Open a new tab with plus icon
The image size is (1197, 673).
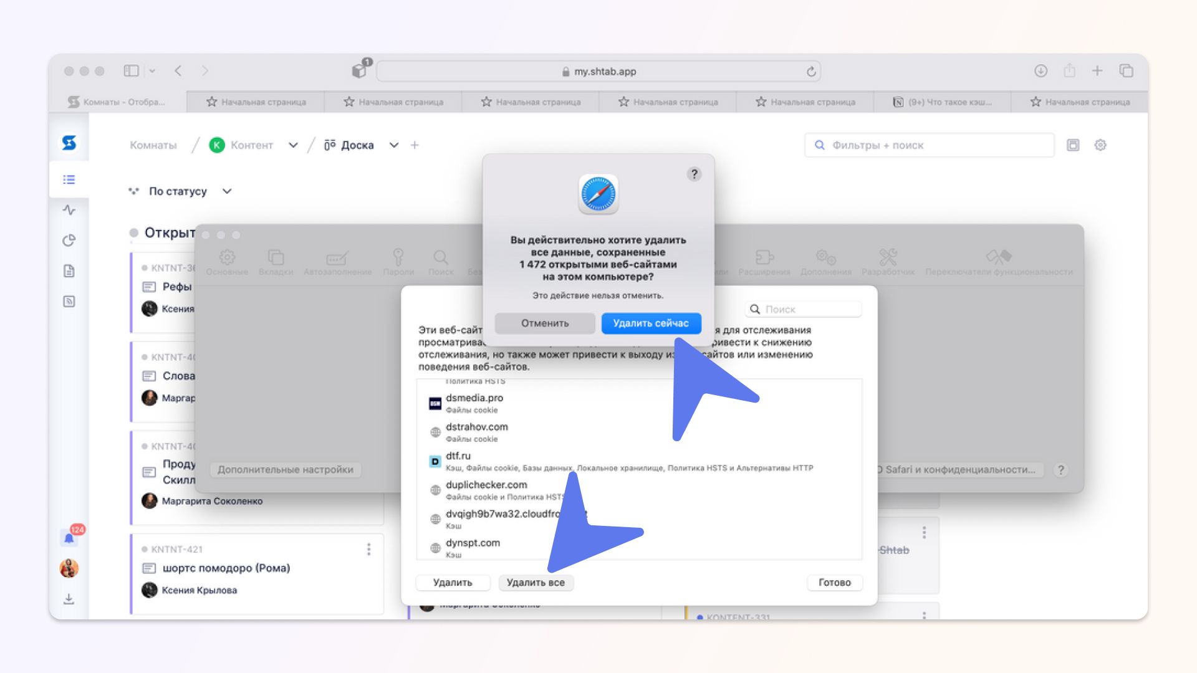coord(1097,71)
